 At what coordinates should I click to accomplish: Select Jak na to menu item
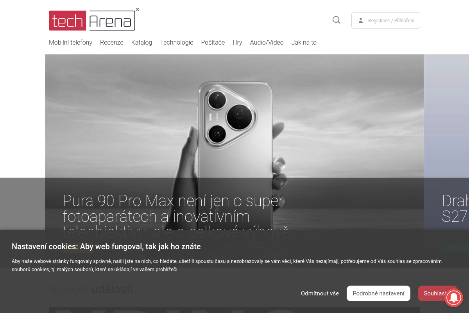click(304, 42)
